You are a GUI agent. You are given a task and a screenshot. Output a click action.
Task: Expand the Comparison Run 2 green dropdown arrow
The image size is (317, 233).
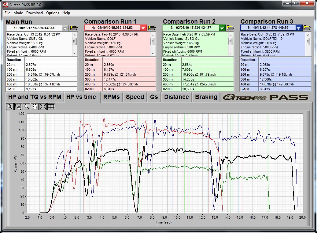click(x=222, y=28)
